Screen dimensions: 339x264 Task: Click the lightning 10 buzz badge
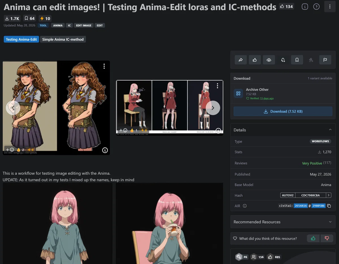45,18
